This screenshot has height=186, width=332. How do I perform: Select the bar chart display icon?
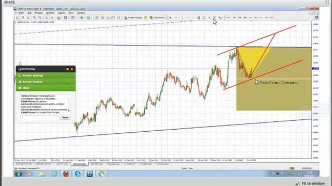pos(17,18)
